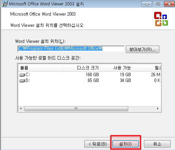Click the 설치(I) install button

[x=126, y=144]
